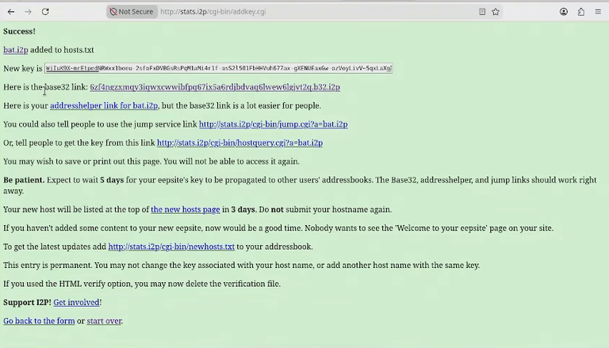609x348 pixels.
Task: Open the base32 b32.i2p link
Action: pyautogui.click(x=215, y=87)
